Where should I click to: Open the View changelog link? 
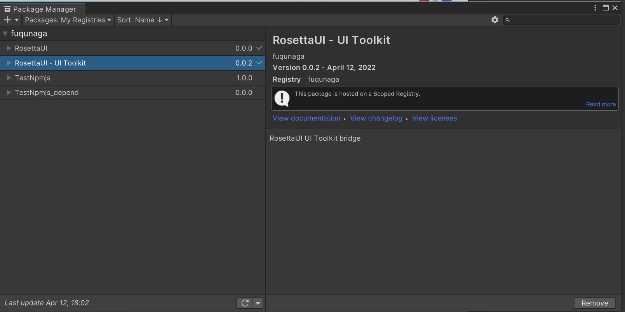[376, 118]
